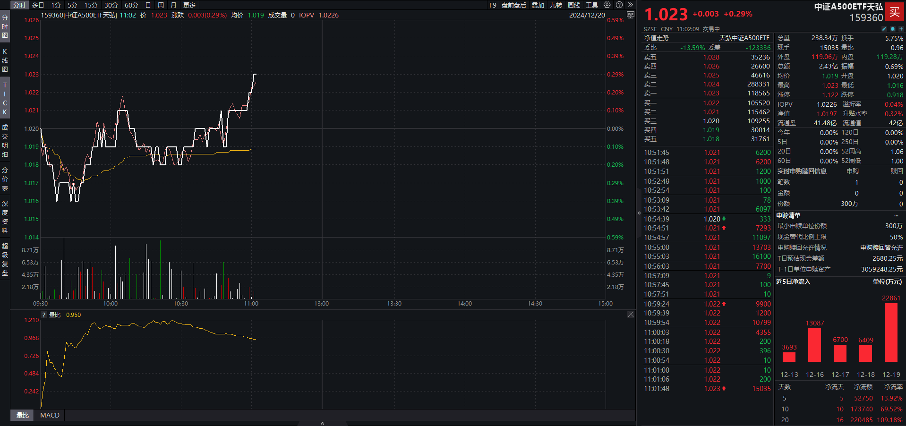Click the help question mark icon

coord(619,5)
